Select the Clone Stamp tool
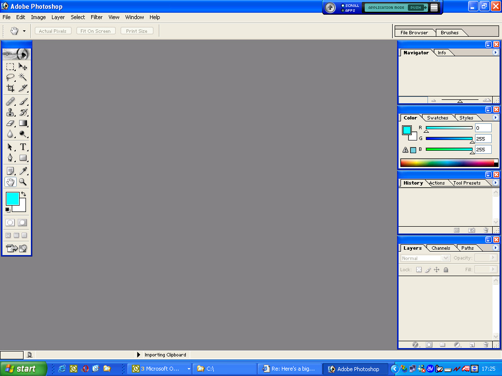 coord(10,112)
